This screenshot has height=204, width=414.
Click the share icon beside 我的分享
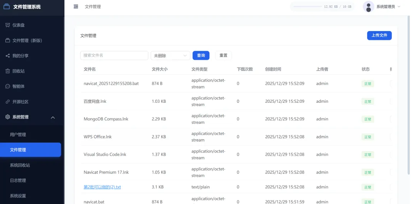click(8, 56)
